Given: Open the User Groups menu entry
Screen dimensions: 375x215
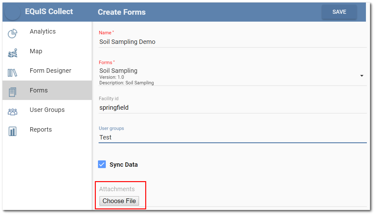Looking at the screenshot, I should 47,110.
